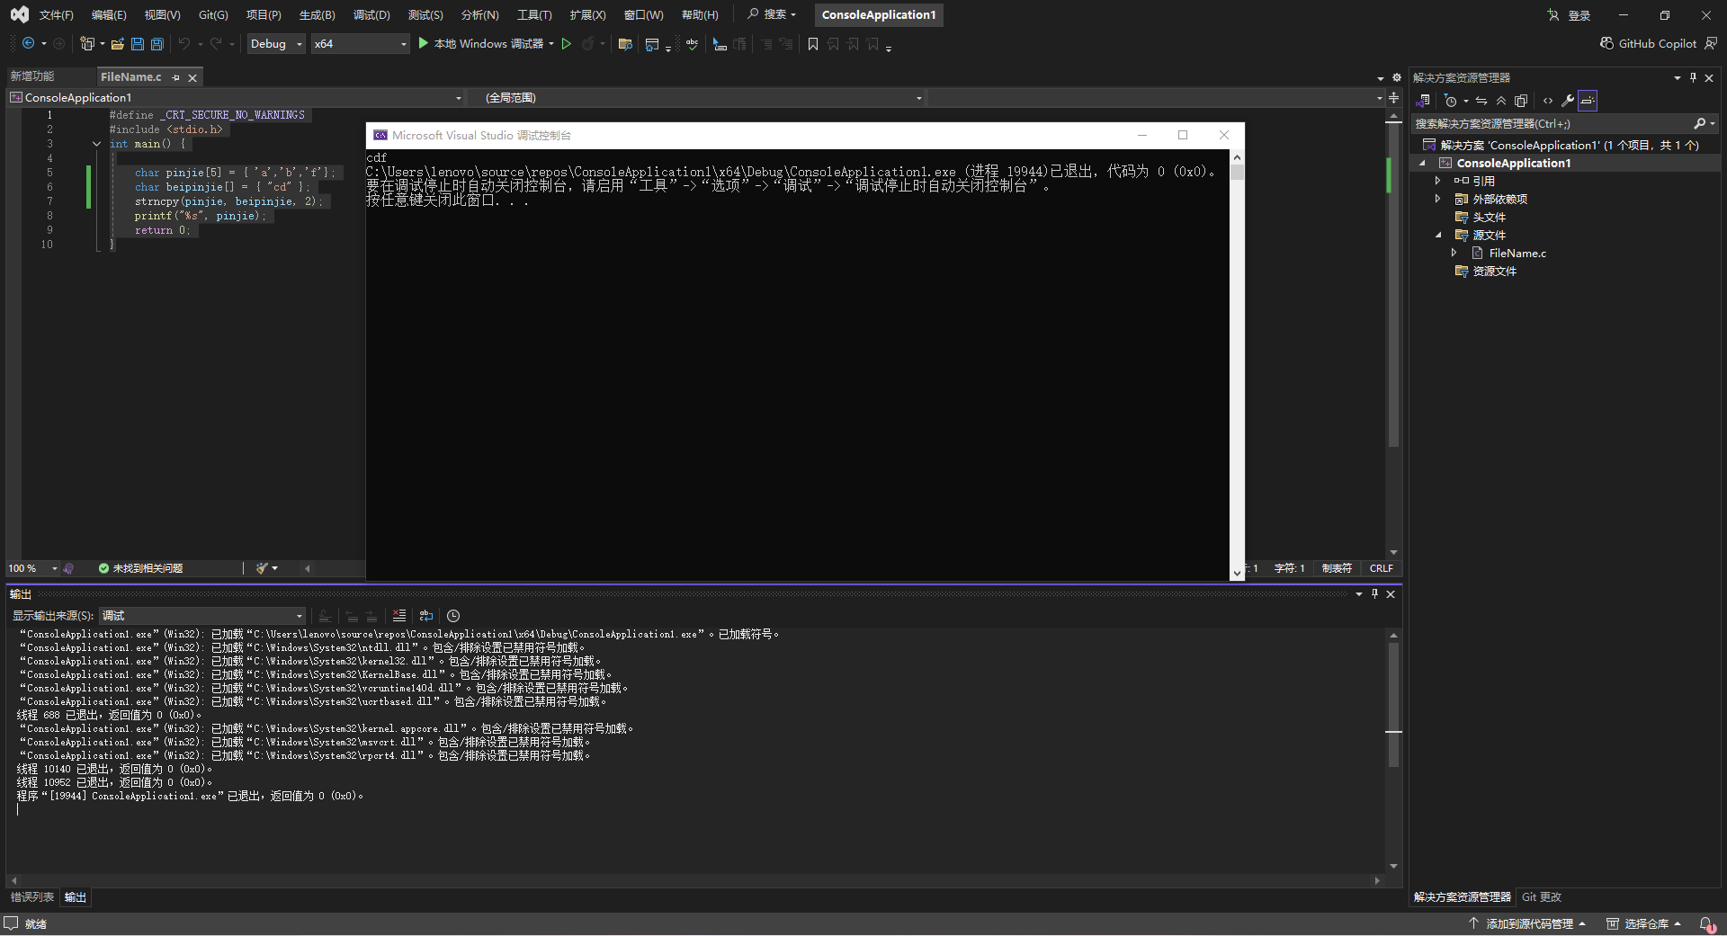Click the Output panel horizontal scrollbar
The width and height of the screenshot is (1727, 936).
(694, 881)
